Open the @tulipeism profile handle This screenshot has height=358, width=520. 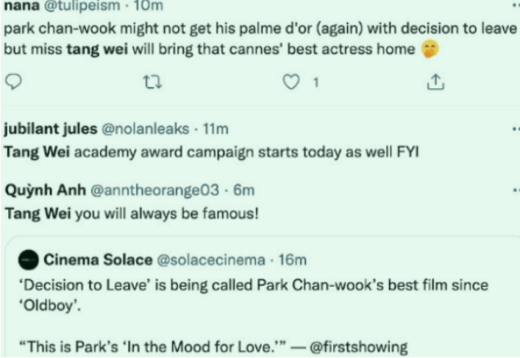82,6
